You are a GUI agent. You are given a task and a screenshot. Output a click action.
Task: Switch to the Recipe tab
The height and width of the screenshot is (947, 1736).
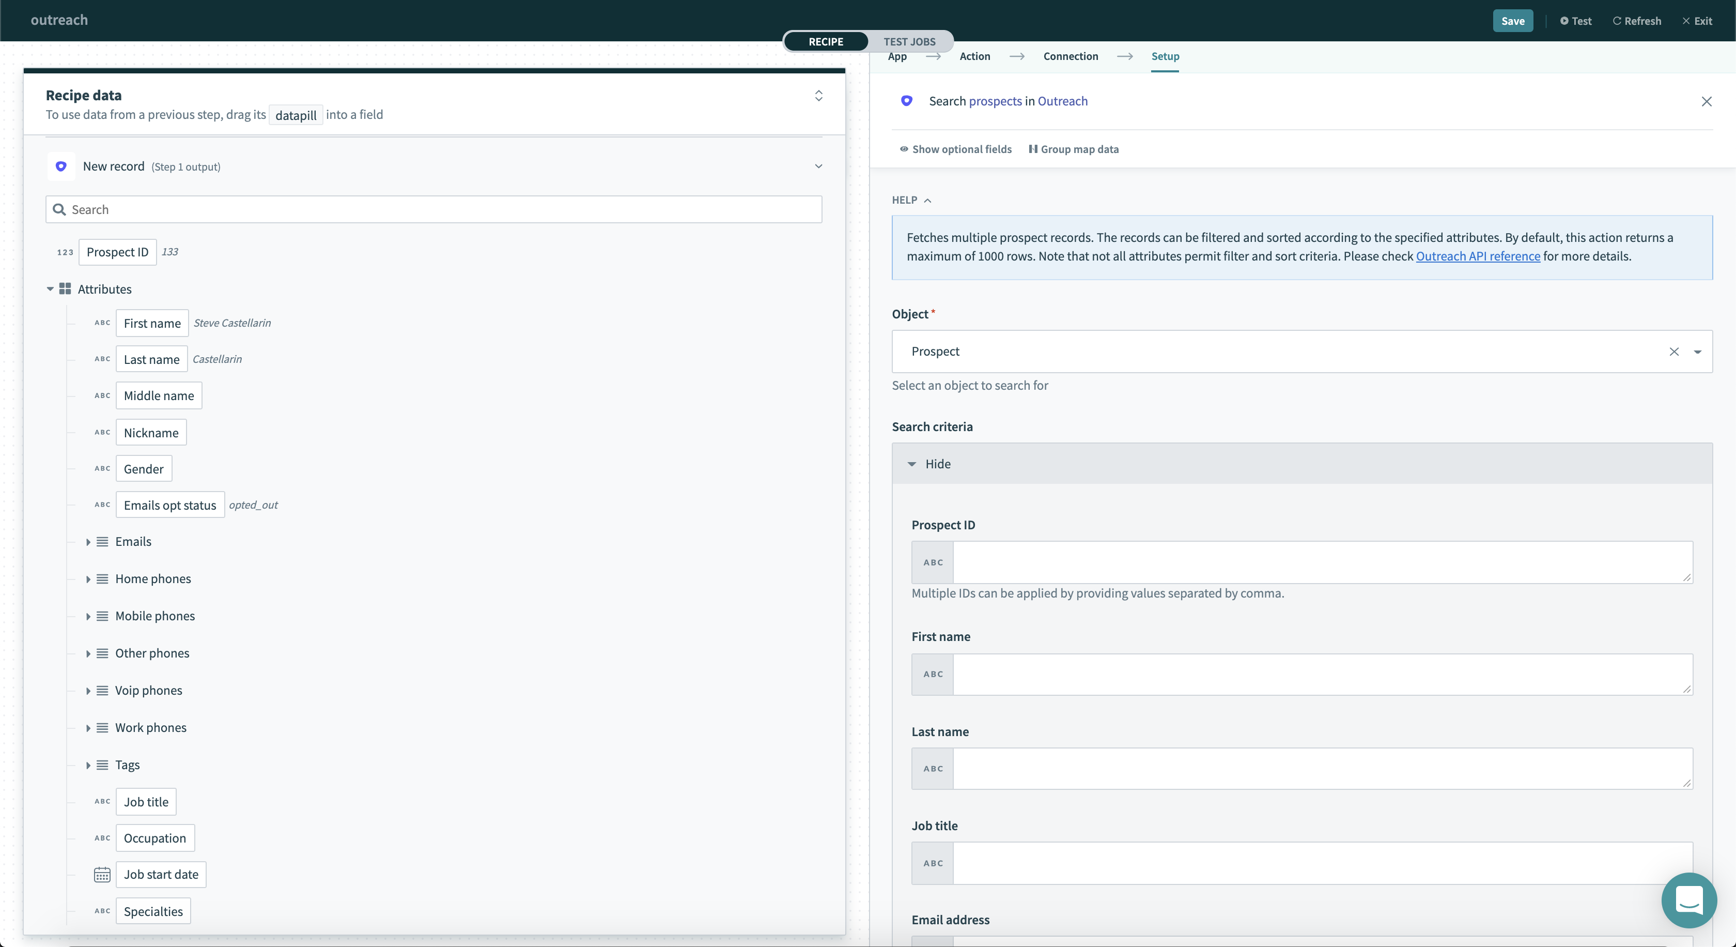825,40
